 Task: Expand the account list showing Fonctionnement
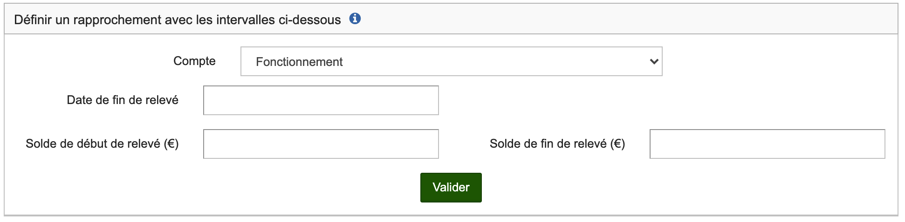coord(451,61)
